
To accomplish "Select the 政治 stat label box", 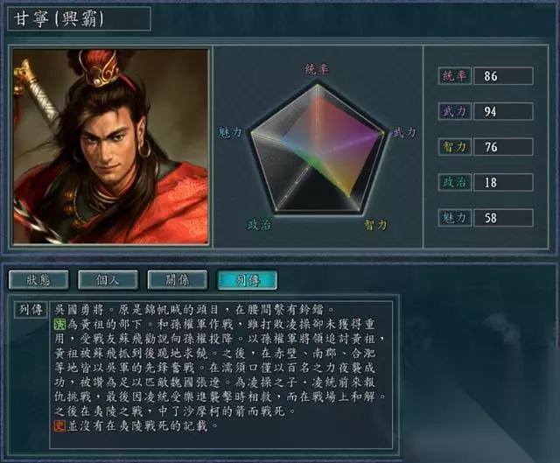I will click(455, 182).
